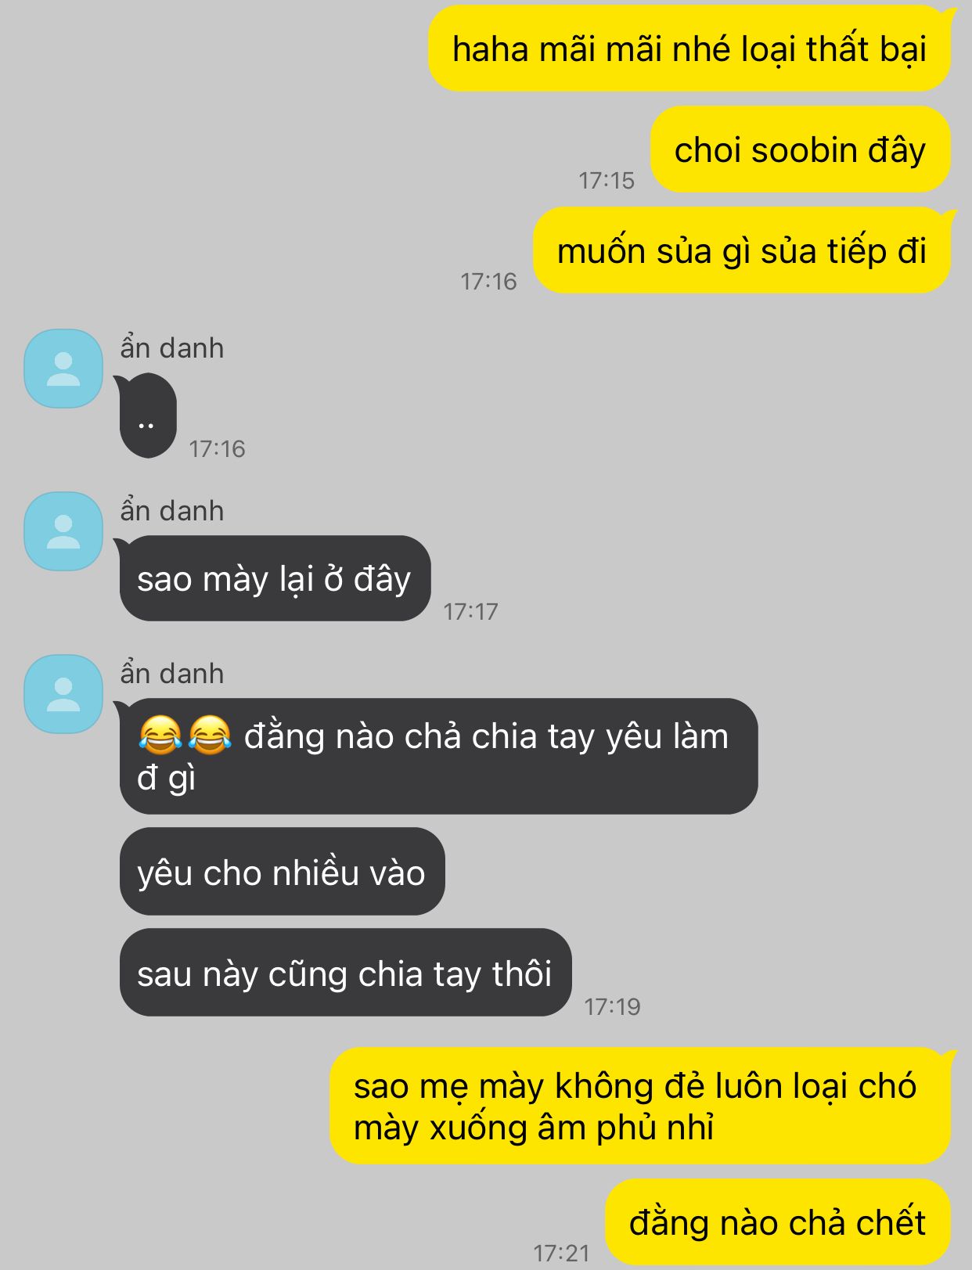Select yellow bubble 'choi soobin đây'
The height and width of the screenshot is (1270, 972).
tap(801, 149)
